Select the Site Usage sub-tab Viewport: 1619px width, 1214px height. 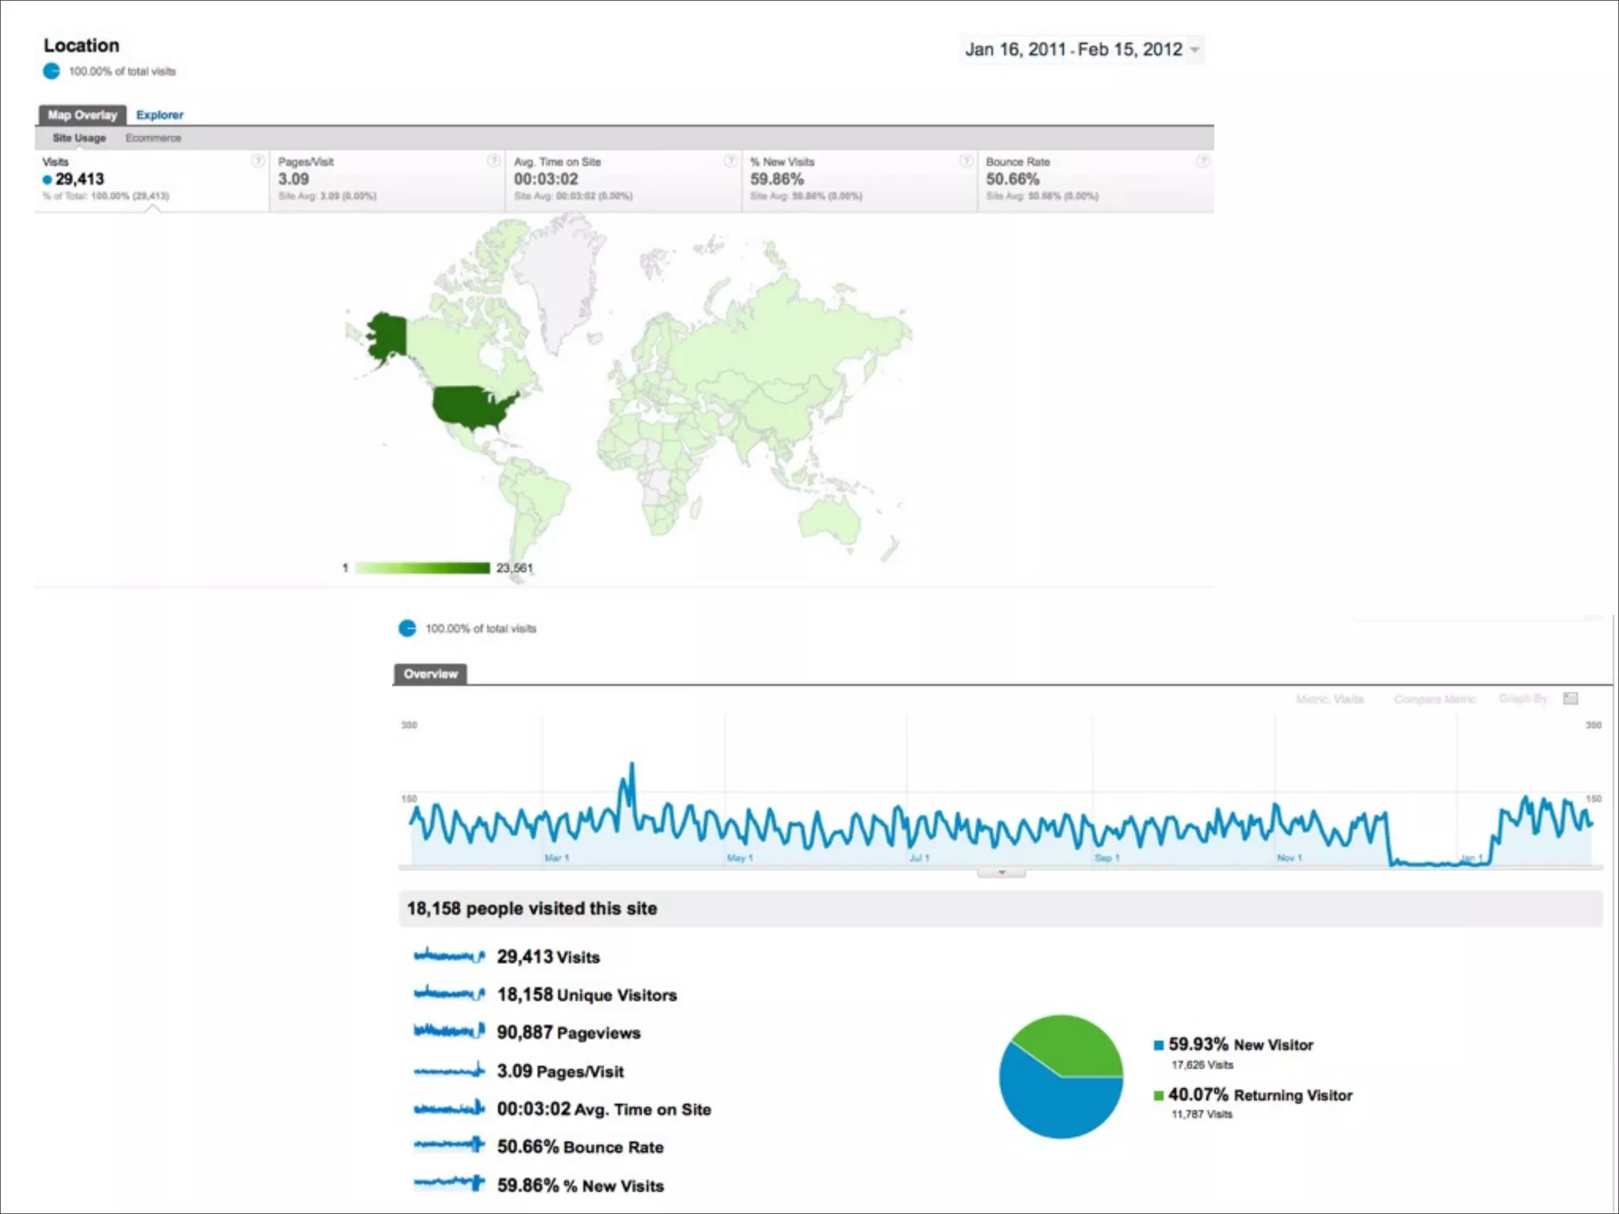click(79, 138)
